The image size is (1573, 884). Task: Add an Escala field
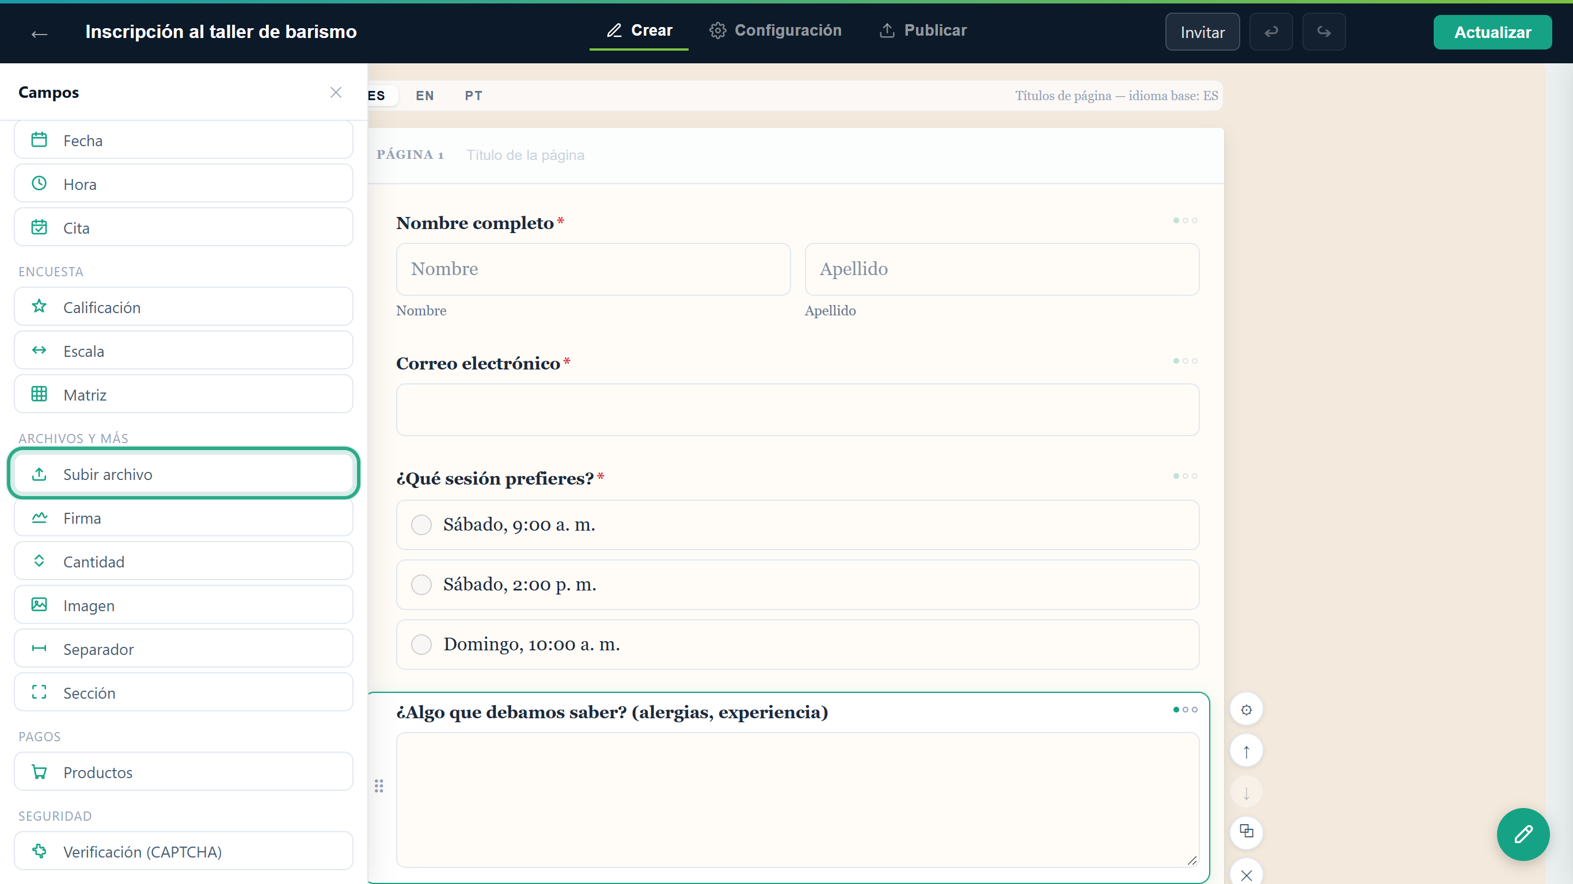click(184, 351)
